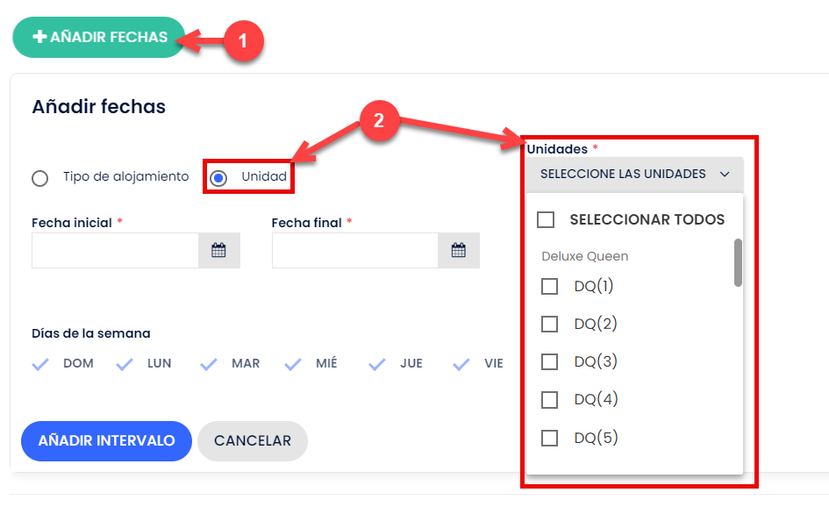Toggle the LUN weekday checkmark
The width and height of the screenshot is (829, 507).
(125, 364)
